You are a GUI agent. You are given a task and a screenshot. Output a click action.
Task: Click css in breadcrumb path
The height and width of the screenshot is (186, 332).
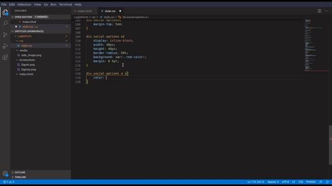tap(93, 17)
